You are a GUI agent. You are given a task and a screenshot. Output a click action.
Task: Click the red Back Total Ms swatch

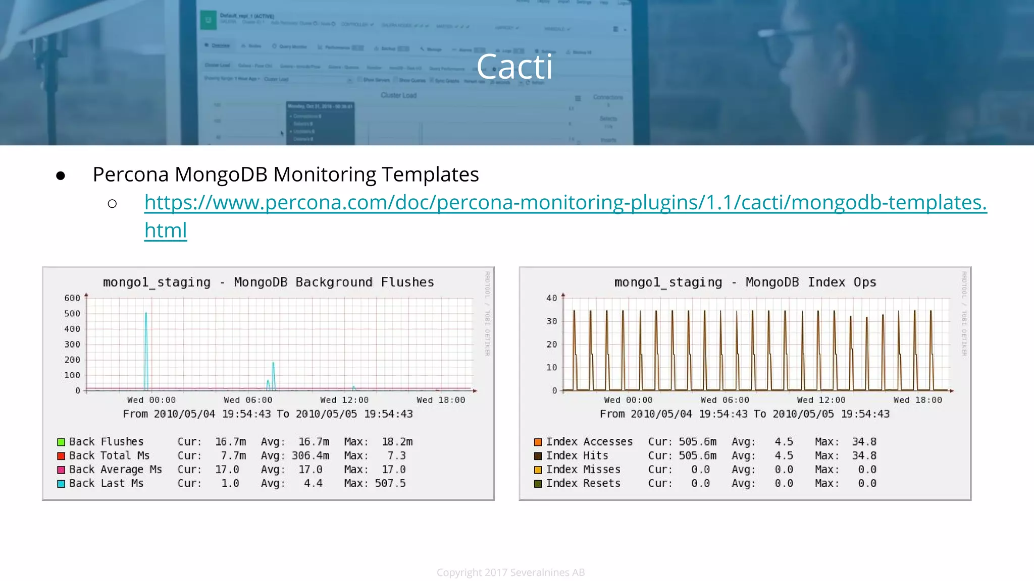pyautogui.click(x=61, y=456)
